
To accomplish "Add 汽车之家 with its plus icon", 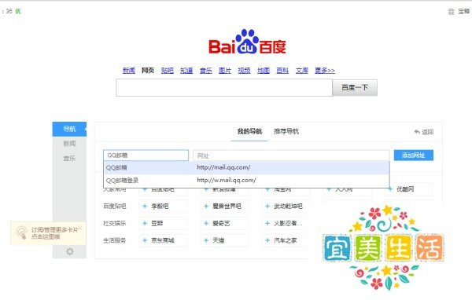I will (267, 240).
